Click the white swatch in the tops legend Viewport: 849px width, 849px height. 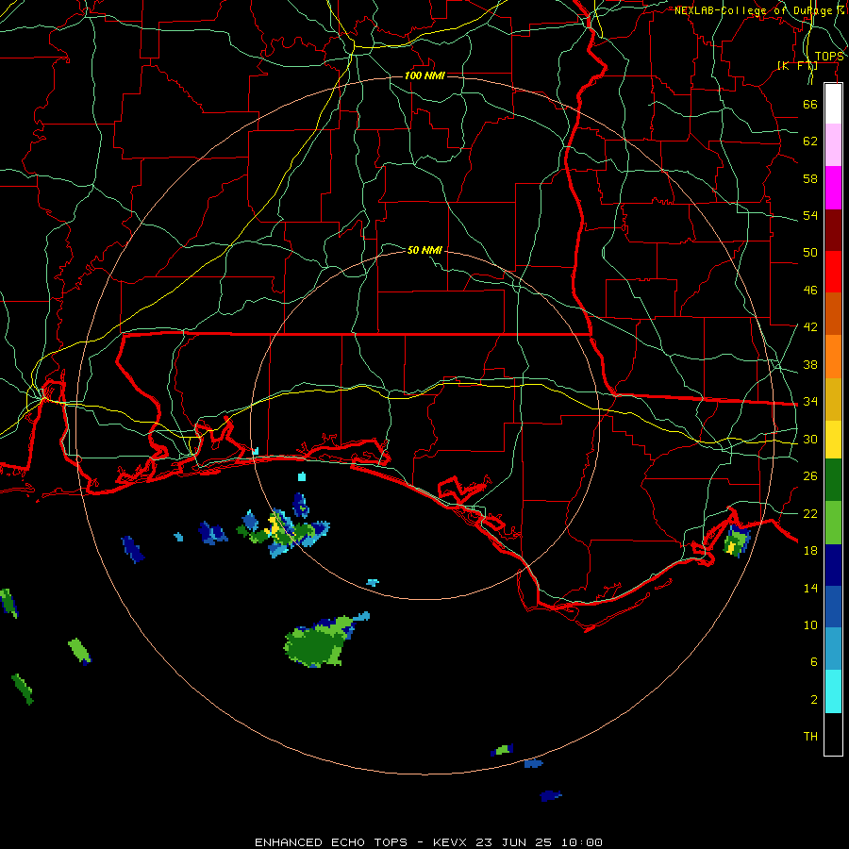point(833,104)
